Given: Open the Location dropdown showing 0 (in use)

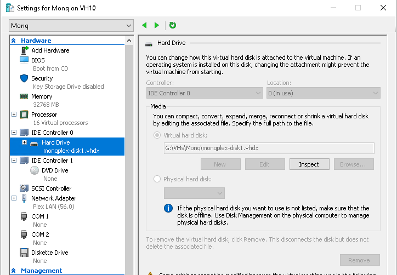Looking at the screenshot, I should [x=324, y=93].
